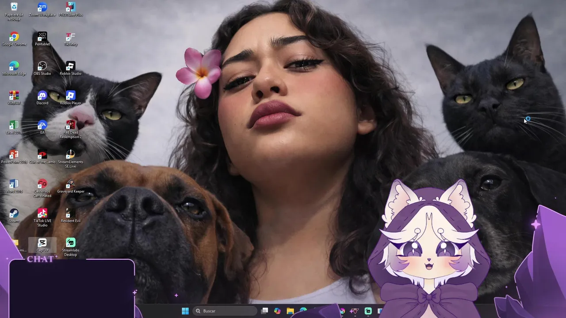Click the TikFinity desktop shortcut
Screen dimensions: 566x318
point(70,39)
